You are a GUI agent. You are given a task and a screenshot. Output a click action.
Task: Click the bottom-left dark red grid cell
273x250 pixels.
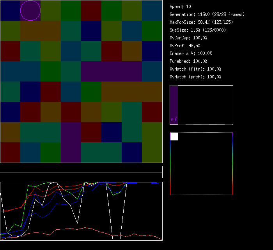10,152
